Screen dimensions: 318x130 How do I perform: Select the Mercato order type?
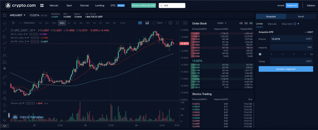point(272,24)
